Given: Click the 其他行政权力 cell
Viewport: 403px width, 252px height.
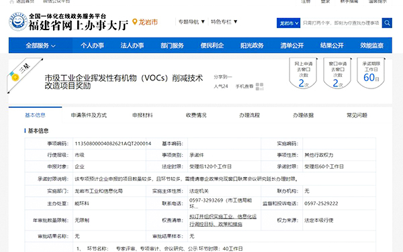Looking at the screenshot, I should click(x=318, y=155).
